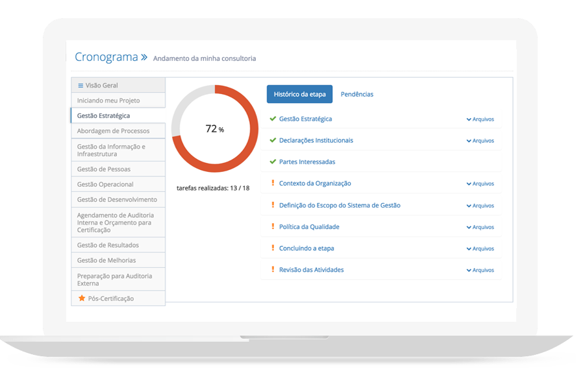Open Arquivos dropdown for Revisão das Atividades
Image resolution: width=576 pixels, height=373 pixels.
click(x=480, y=270)
